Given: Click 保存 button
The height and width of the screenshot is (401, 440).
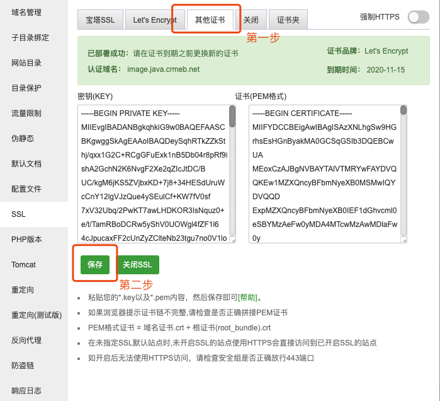Looking at the screenshot, I should pyautogui.click(x=95, y=264).
